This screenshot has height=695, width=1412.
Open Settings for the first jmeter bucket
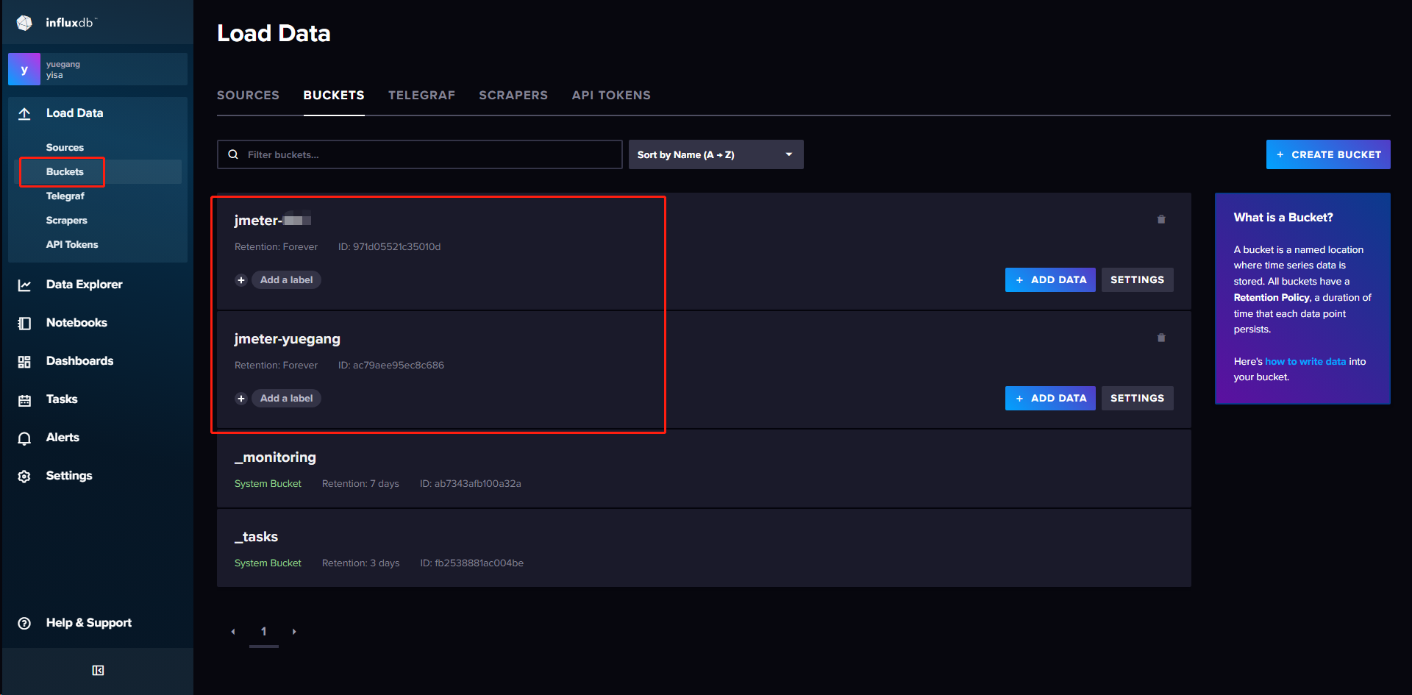coord(1137,280)
